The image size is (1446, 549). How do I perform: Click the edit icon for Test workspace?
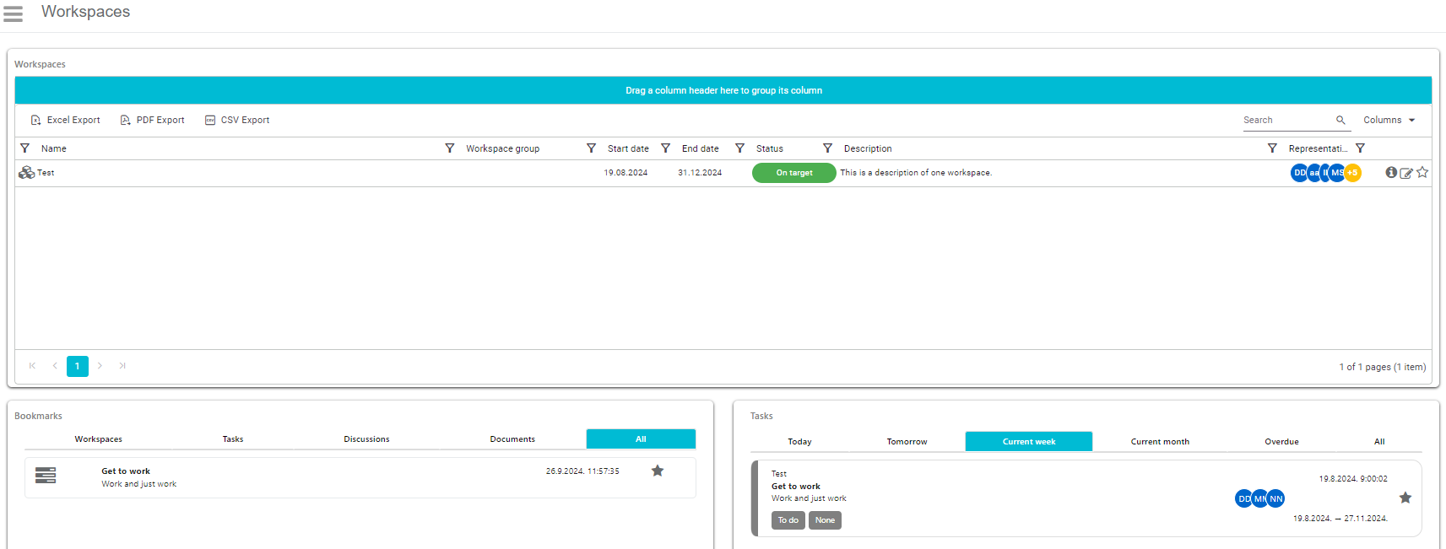[1405, 173]
